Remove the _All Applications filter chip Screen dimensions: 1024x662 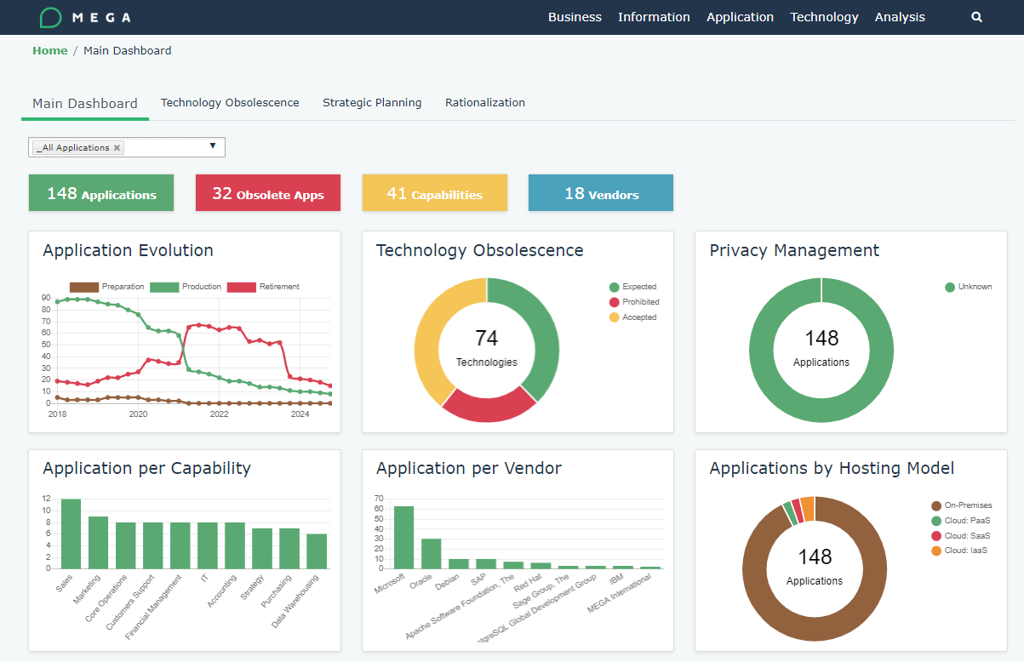tap(117, 146)
